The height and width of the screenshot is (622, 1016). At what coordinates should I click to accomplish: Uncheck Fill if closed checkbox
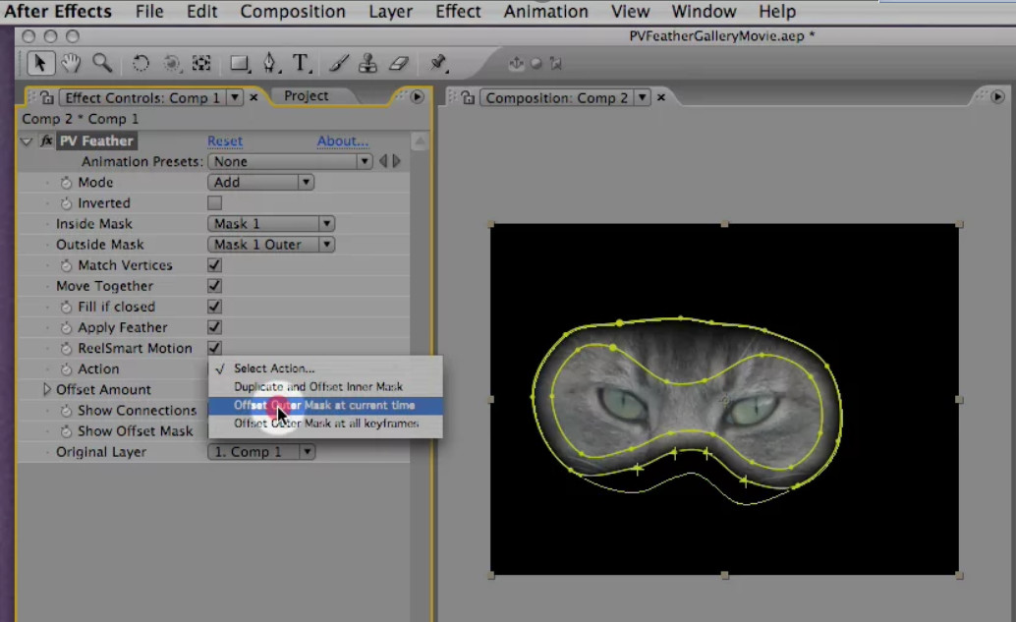[x=214, y=307]
